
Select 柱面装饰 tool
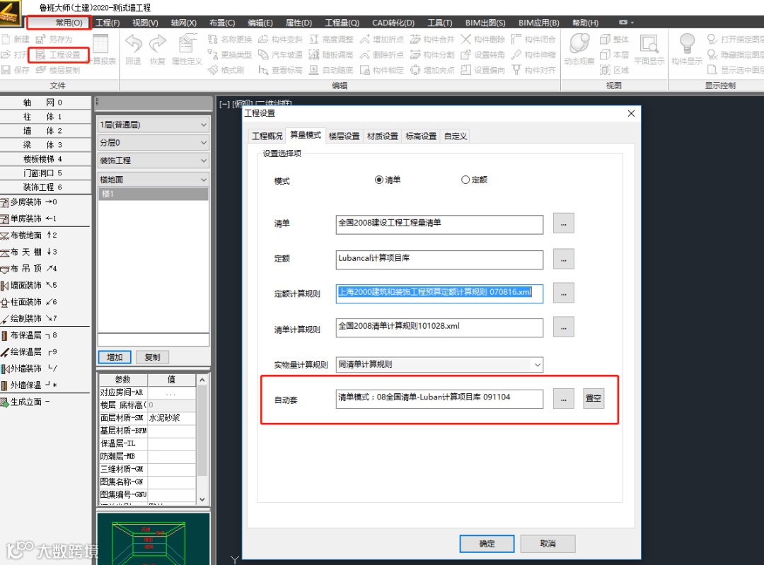click(29, 302)
